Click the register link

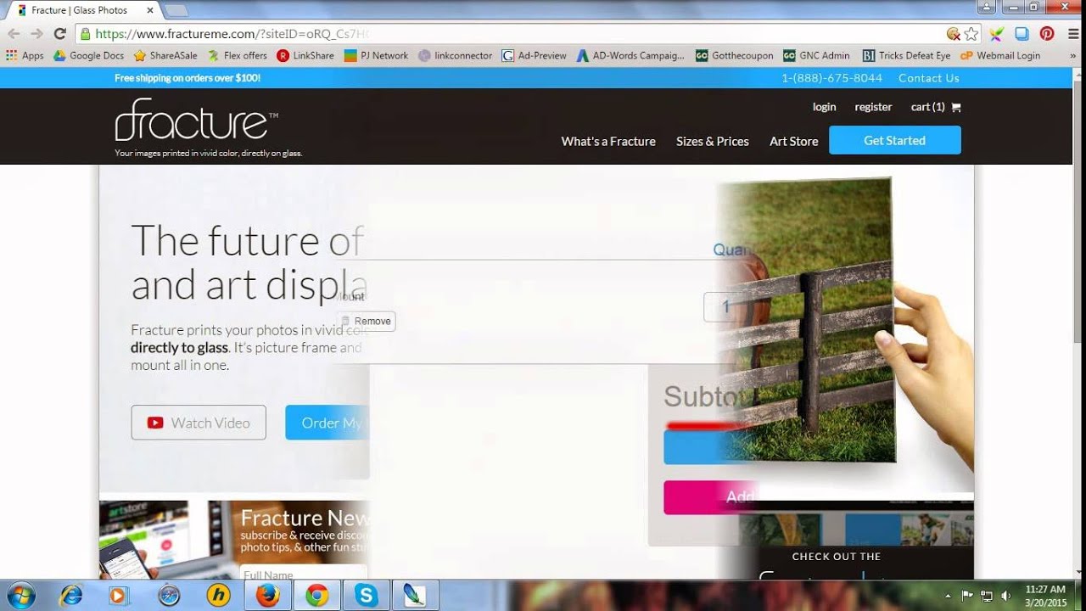[x=873, y=107]
